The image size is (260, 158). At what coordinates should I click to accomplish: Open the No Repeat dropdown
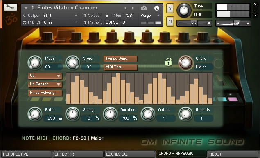tap(45, 84)
